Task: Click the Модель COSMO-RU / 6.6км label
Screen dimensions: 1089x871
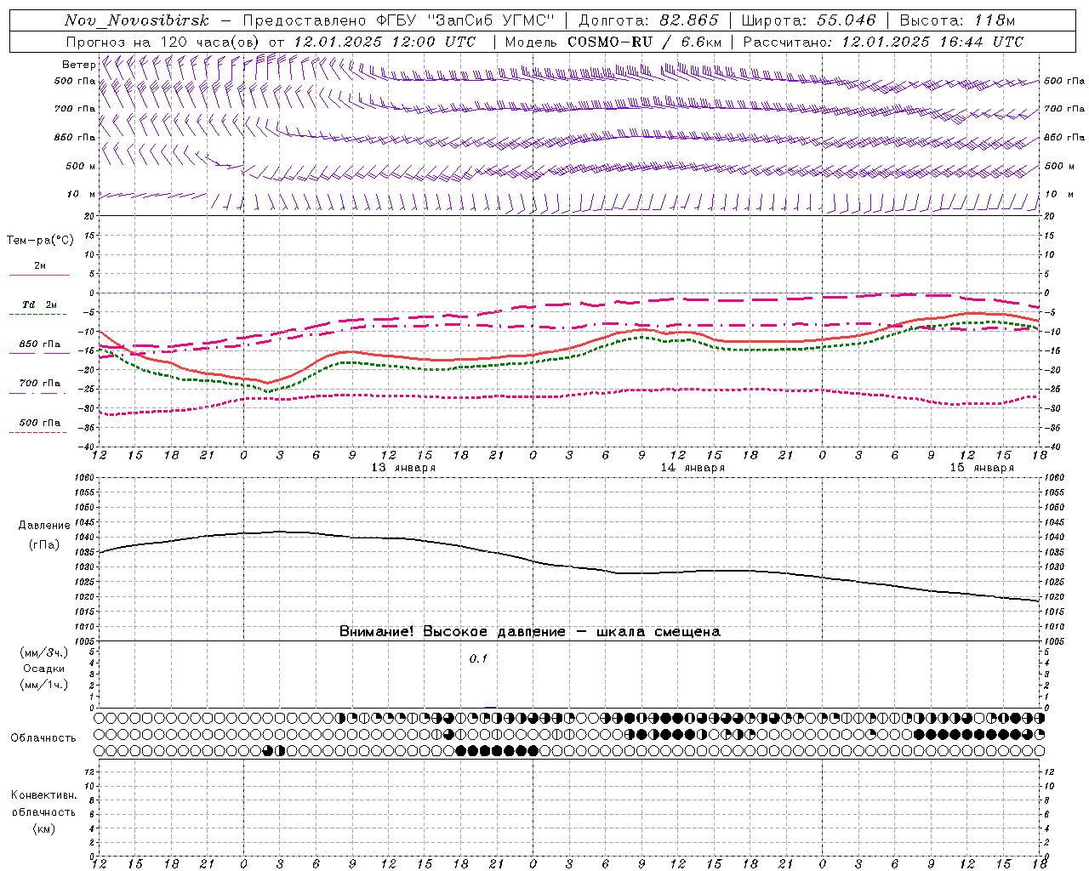Action: click(x=613, y=42)
